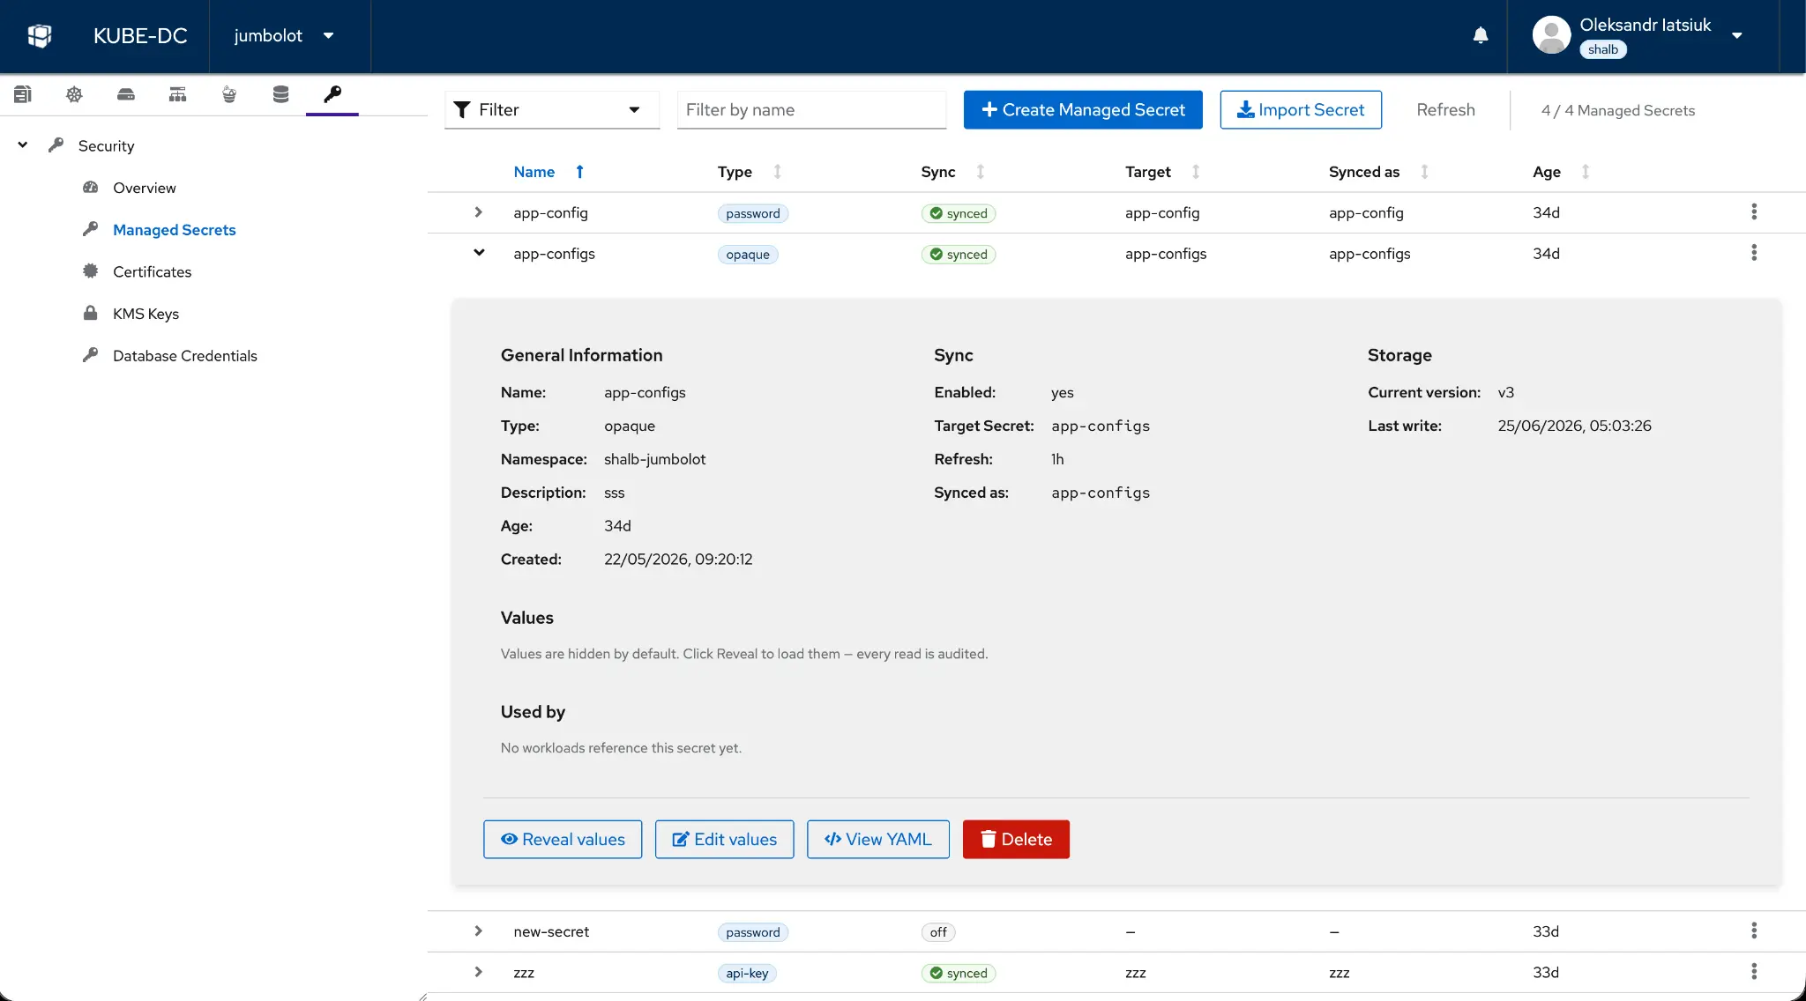1806x1001 pixels.
Task: Sort by Sync column arrow
Action: click(x=980, y=172)
